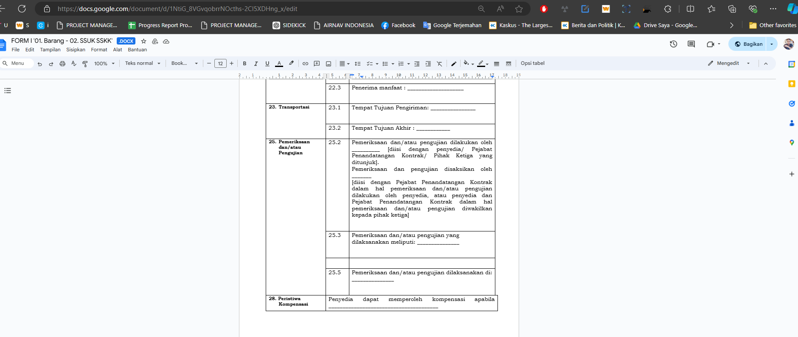Viewport: 798px width, 337px height.
Task: Expand the Teks normal style dropdown
Action: pos(143,64)
